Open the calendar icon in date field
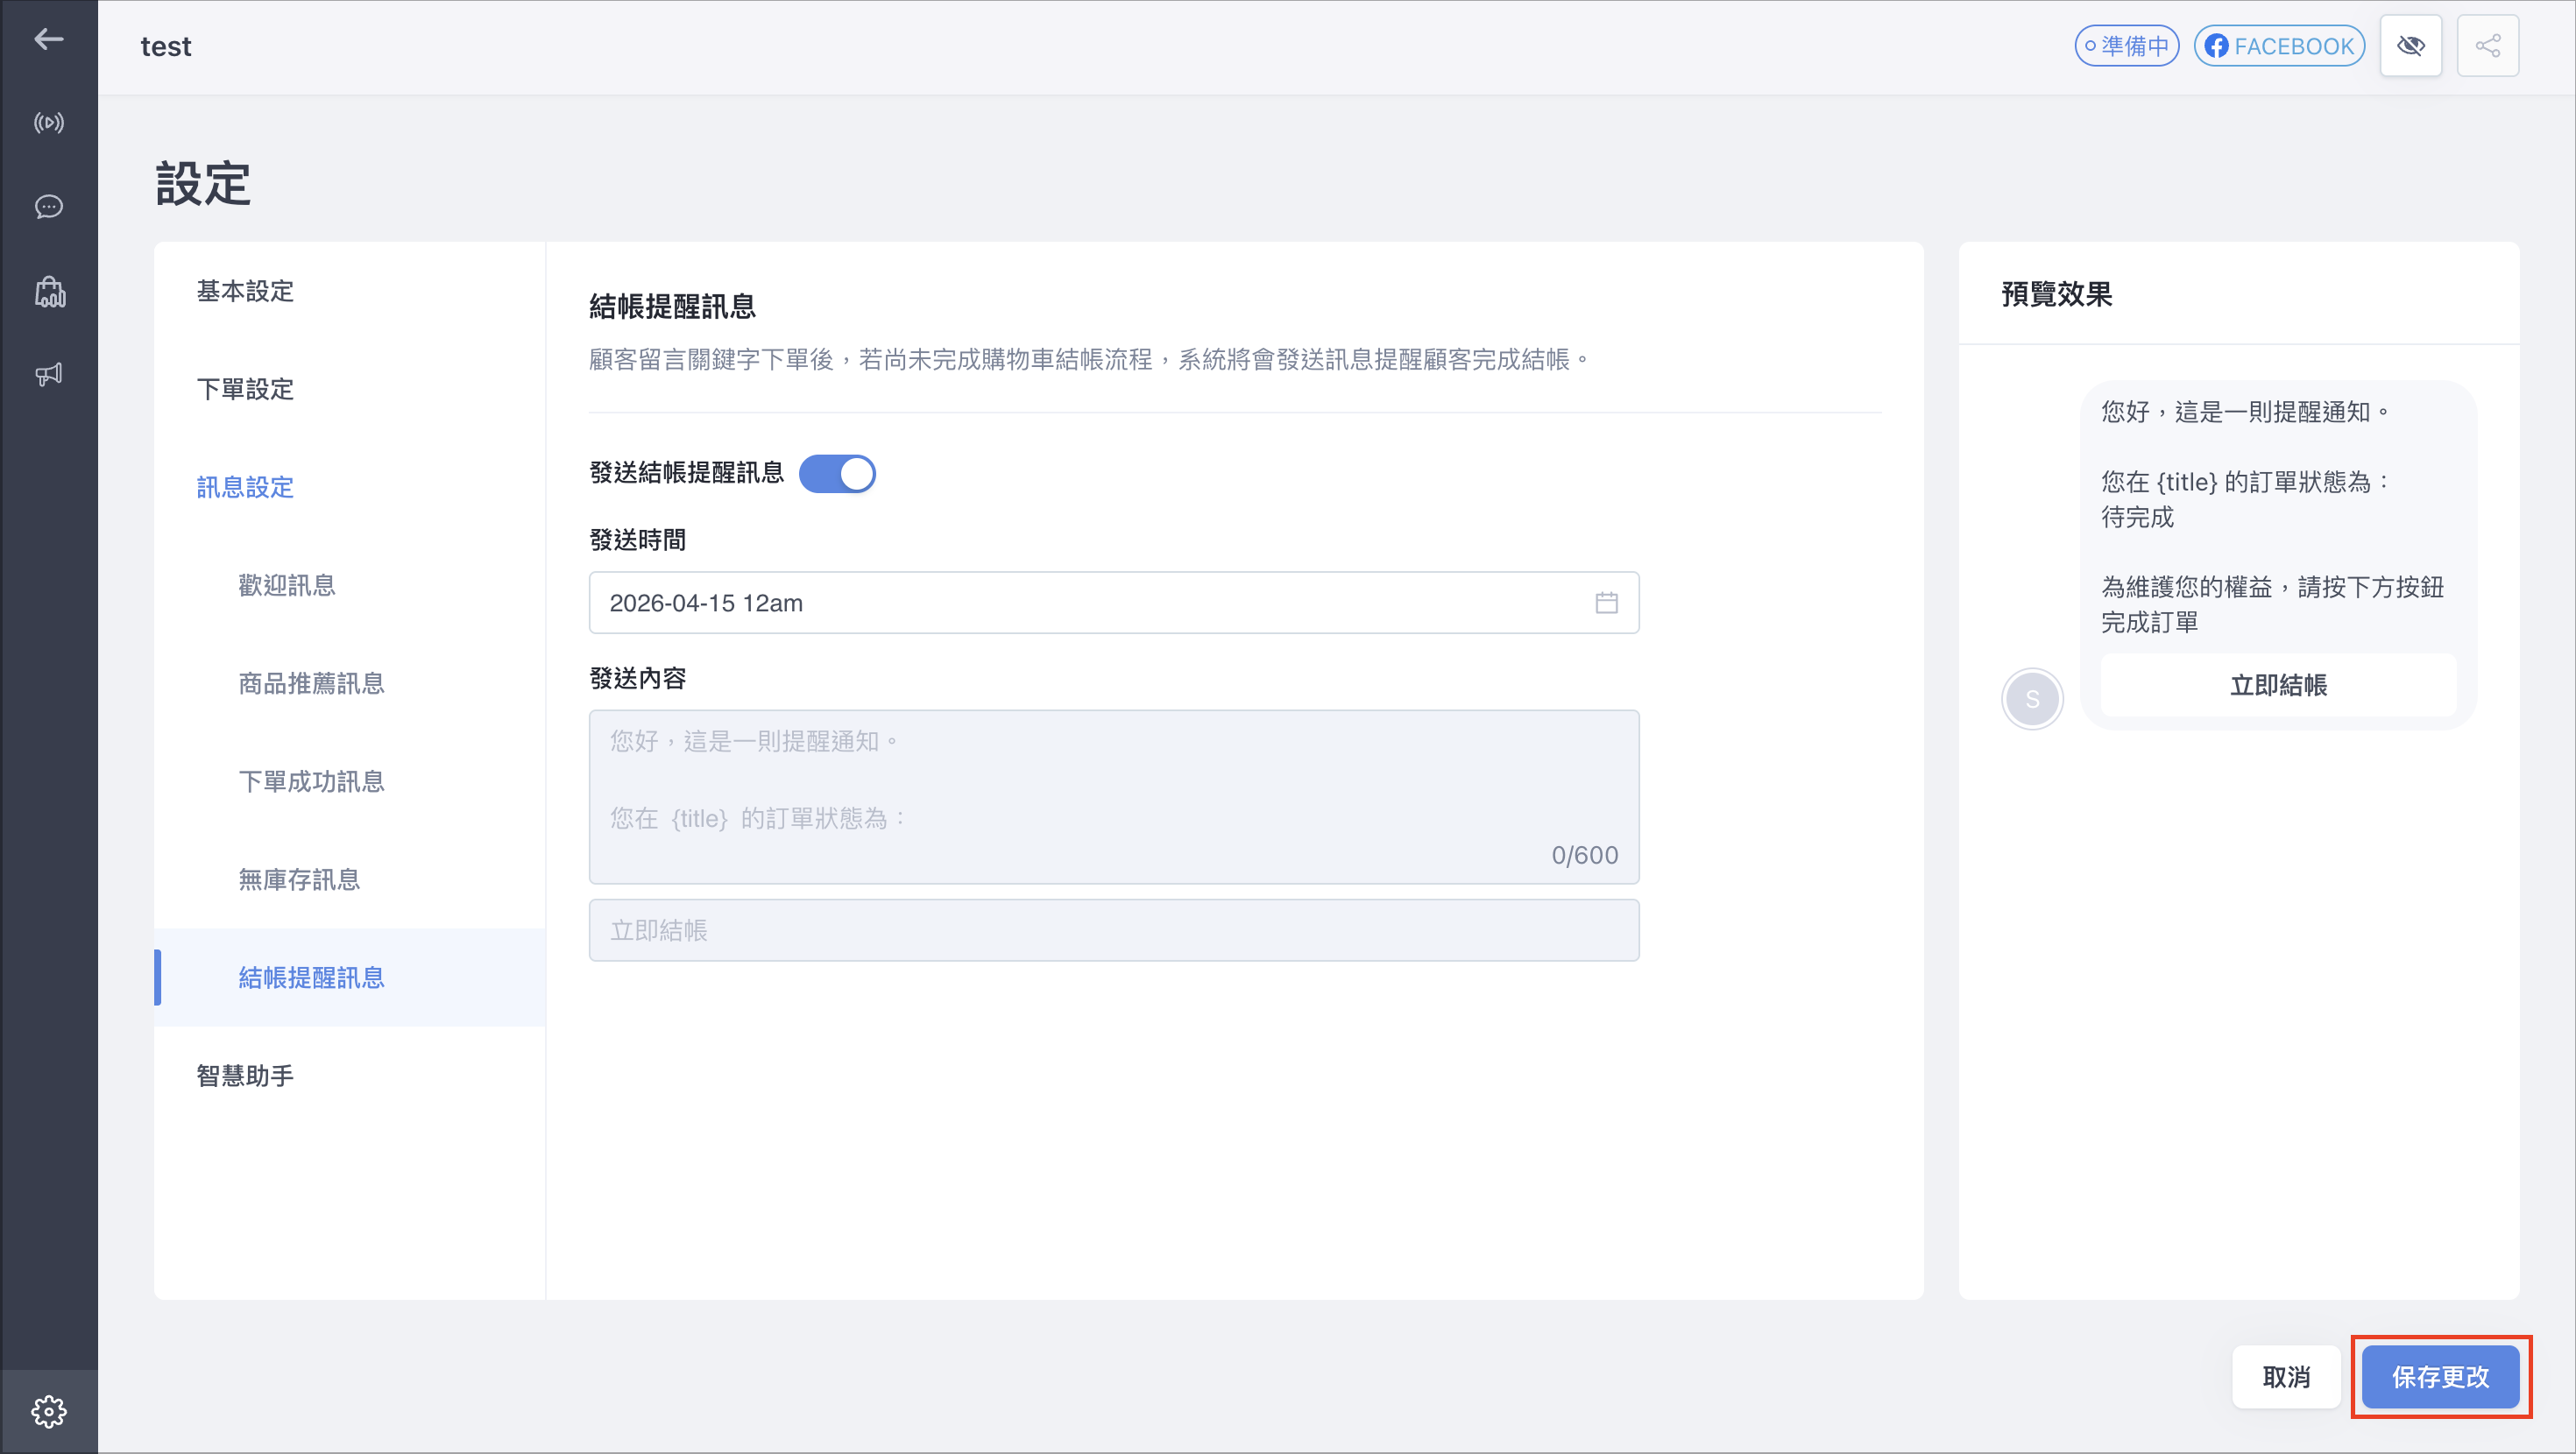 click(x=1606, y=603)
